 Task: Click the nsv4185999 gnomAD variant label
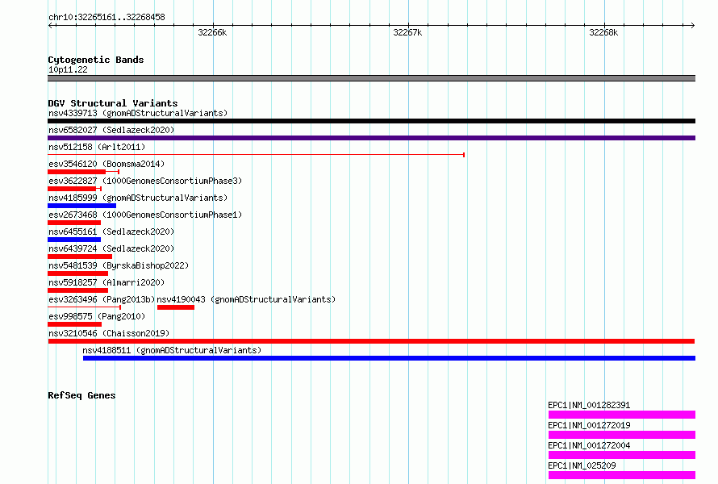click(x=138, y=198)
